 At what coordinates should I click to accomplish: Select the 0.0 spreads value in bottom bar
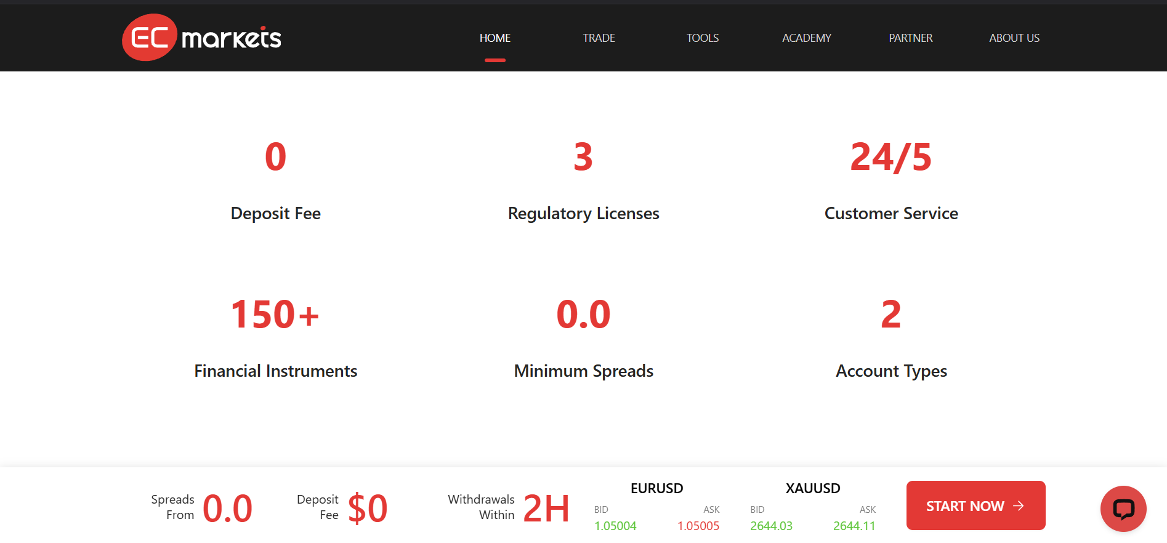pyautogui.click(x=227, y=509)
